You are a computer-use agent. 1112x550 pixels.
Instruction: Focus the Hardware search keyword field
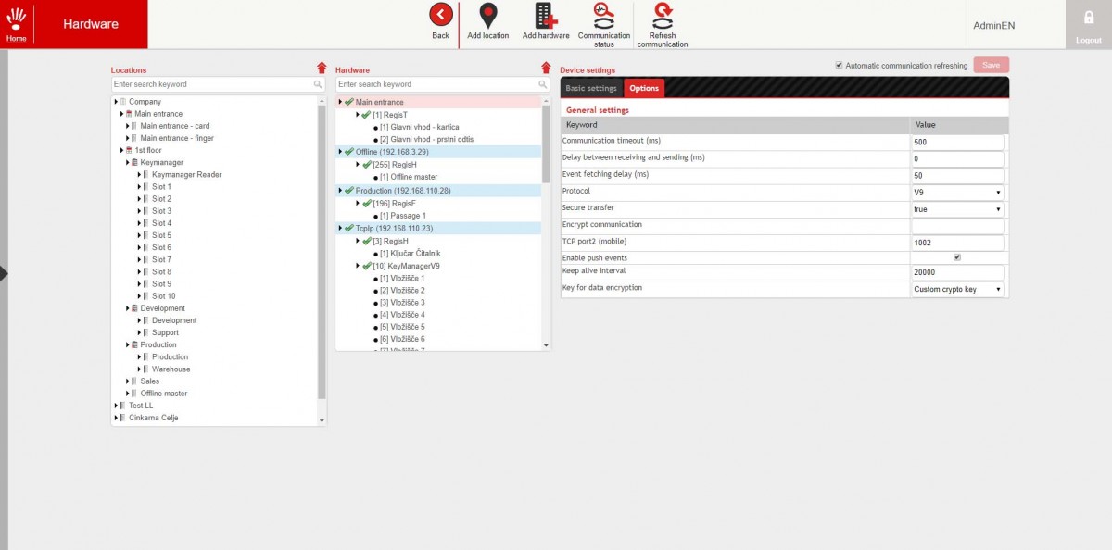point(436,84)
